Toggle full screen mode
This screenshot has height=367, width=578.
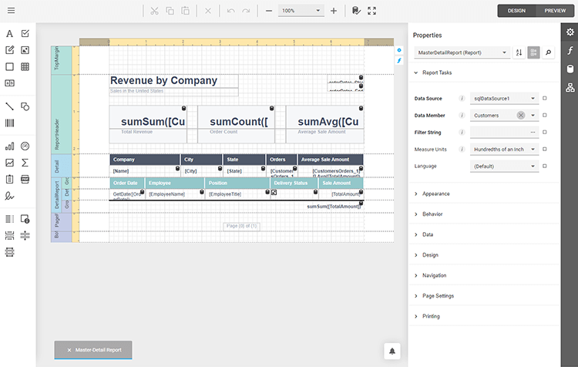tap(372, 11)
